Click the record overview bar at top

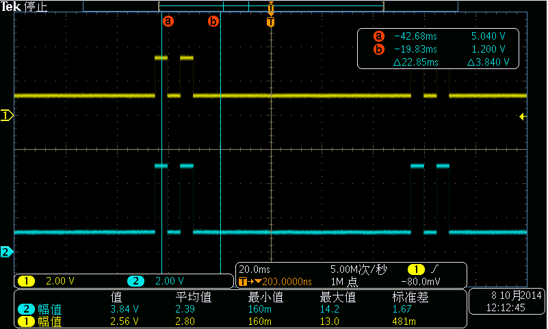coord(270,6)
